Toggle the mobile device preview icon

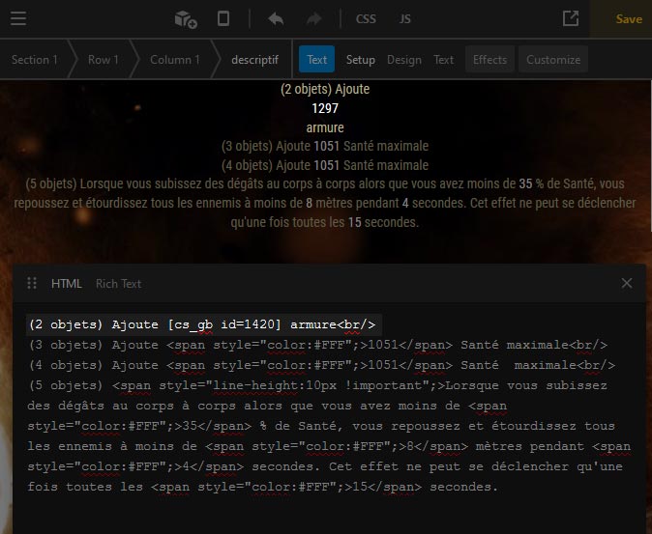[223, 18]
